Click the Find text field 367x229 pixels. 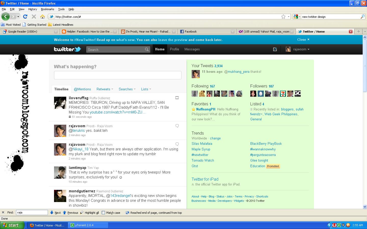coord(32,212)
